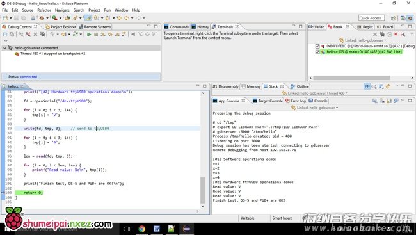
Task: Maximize the Debug Control view panel
Action: 156,26
